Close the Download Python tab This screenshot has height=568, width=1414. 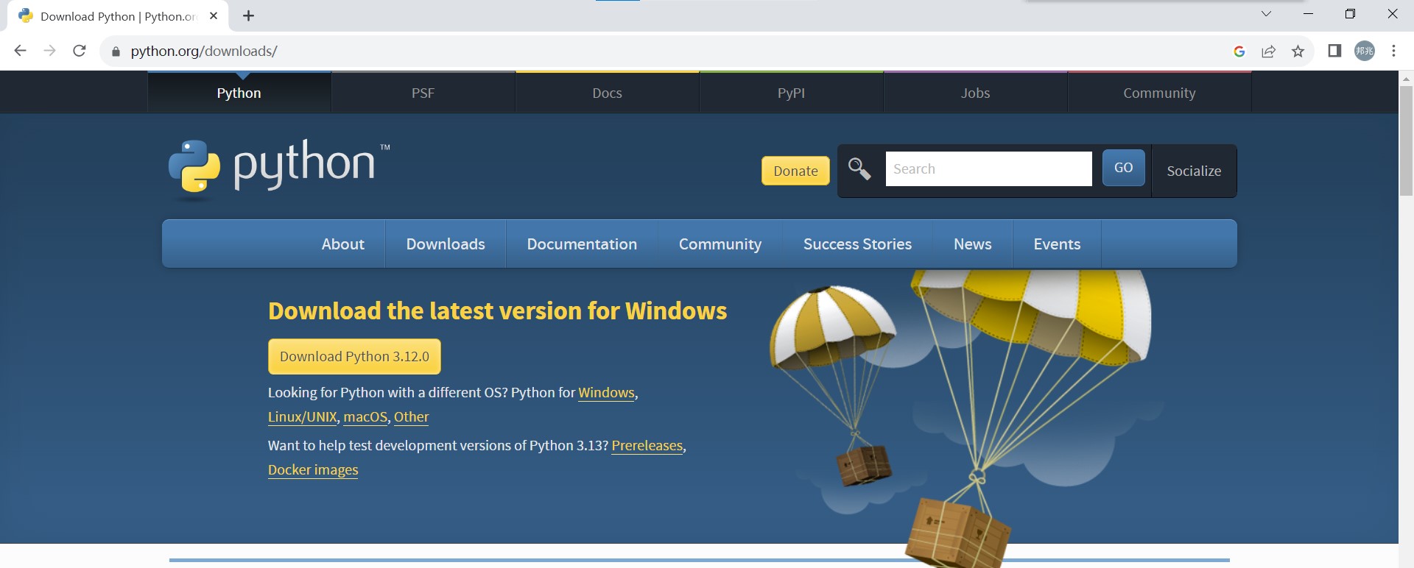click(x=214, y=15)
